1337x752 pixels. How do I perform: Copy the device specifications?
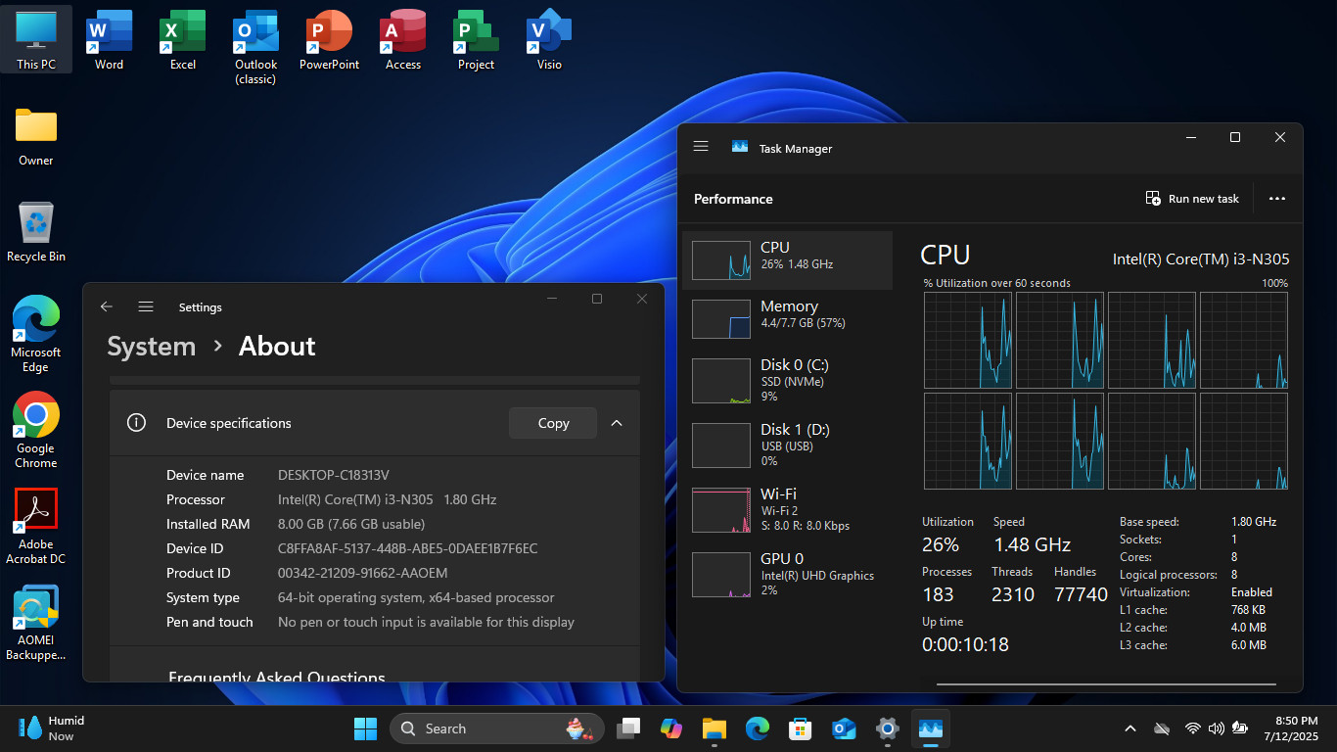click(x=553, y=423)
